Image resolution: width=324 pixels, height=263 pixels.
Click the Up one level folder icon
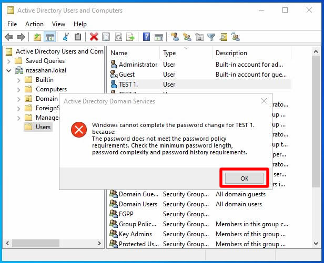(37, 37)
